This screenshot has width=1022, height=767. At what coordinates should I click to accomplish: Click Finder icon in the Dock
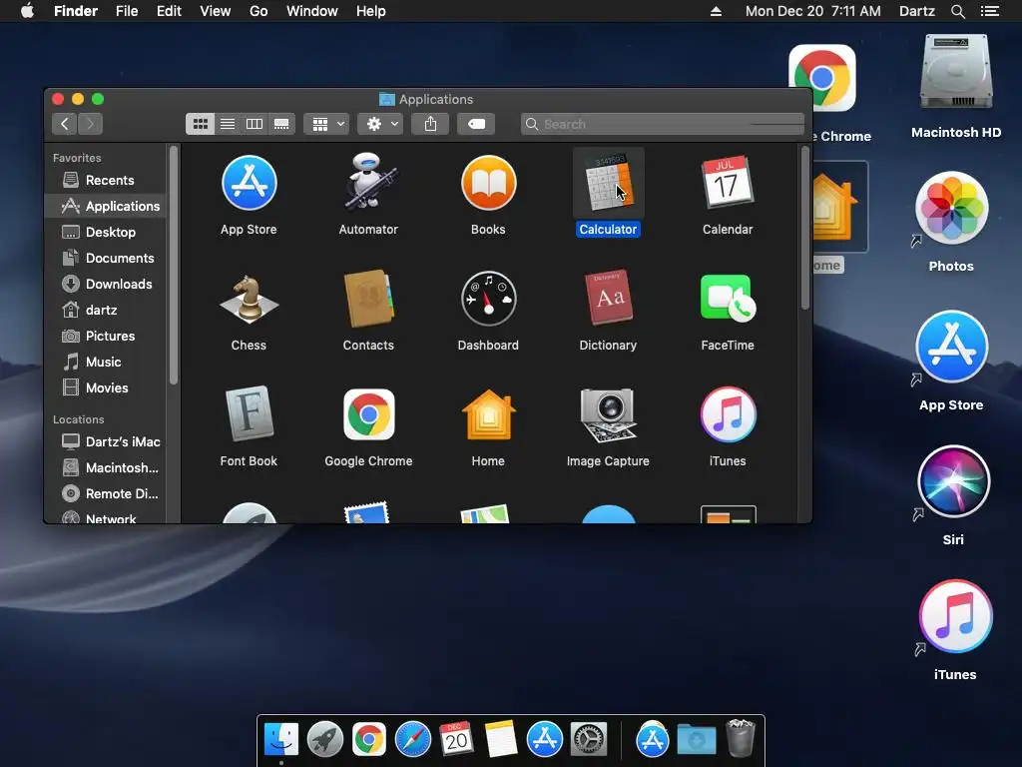[x=280, y=740]
